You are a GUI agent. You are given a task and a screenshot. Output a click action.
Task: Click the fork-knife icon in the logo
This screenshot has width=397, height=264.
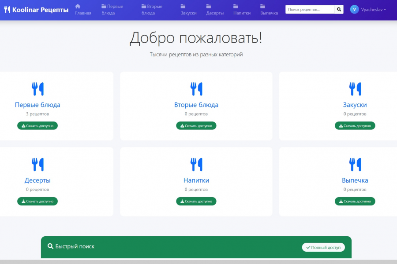coord(7,10)
